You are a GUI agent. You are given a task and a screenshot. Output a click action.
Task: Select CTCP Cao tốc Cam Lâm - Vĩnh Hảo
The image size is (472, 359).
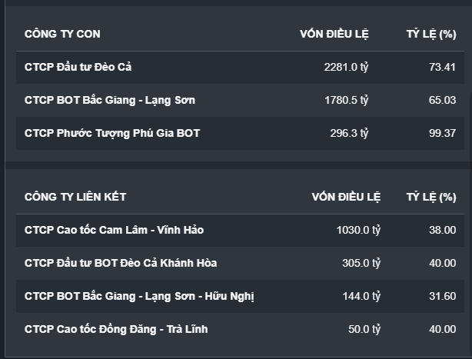(114, 230)
